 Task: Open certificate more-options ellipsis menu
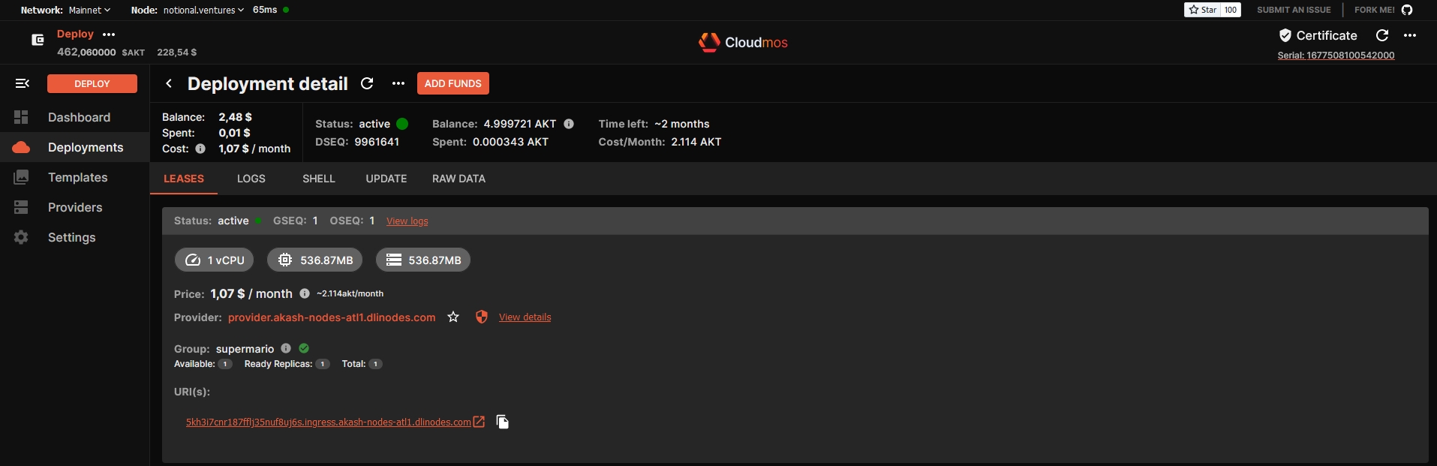[1410, 35]
